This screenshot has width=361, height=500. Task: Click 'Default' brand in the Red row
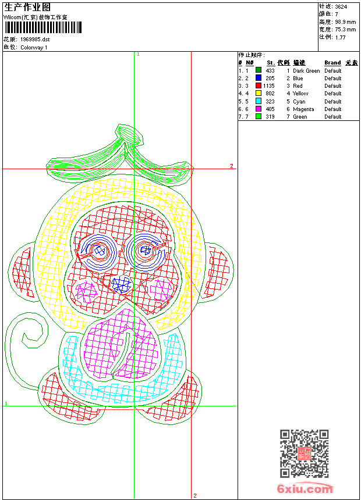(332, 86)
